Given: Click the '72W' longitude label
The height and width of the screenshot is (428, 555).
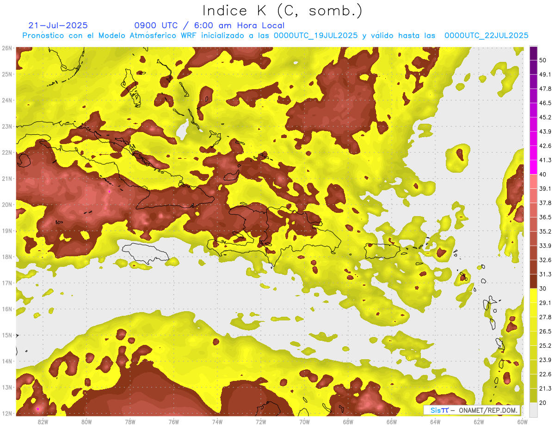Looking at the screenshot, I should pyautogui.click(x=261, y=422).
